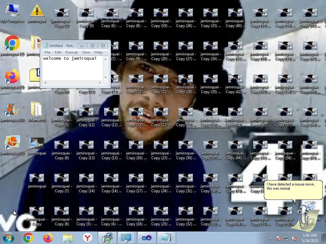Click Notepad's horizontal scrollbar right arrow
This screenshot has width=326, height=244.
pos(100,83)
